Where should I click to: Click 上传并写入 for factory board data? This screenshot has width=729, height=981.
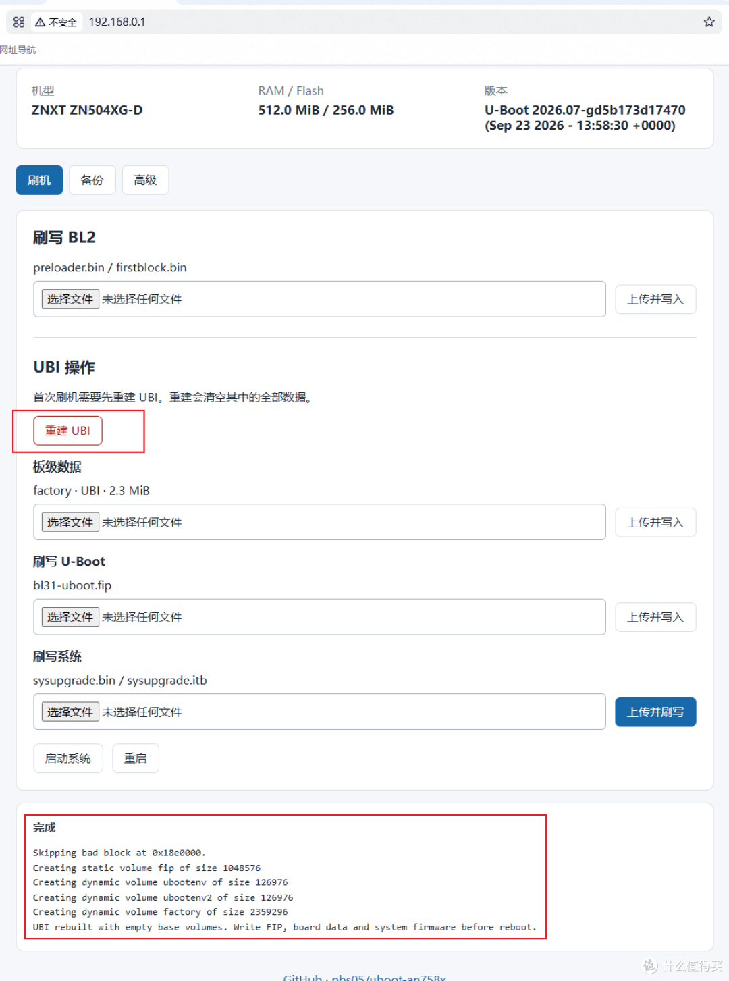pyautogui.click(x=655, y=523)
